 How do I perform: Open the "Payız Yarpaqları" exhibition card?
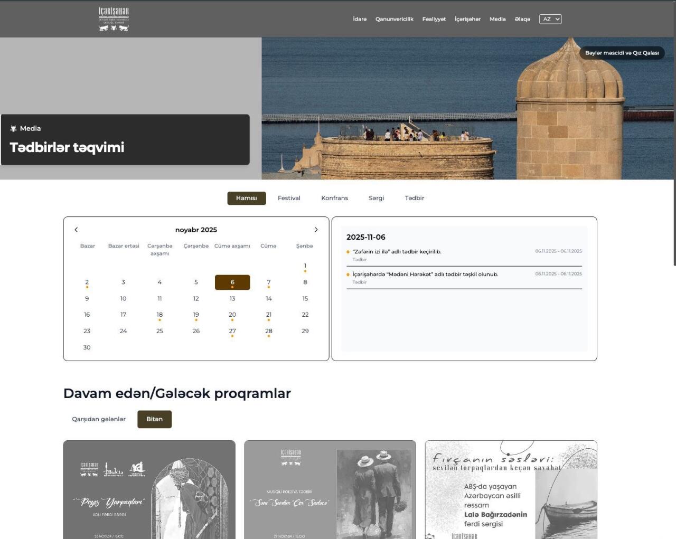click(x=149, y=489)
